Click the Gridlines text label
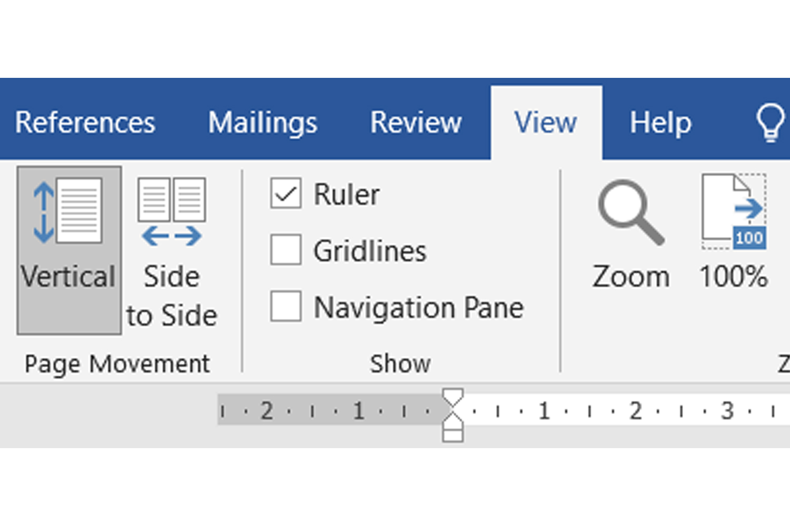This screenshot has width=790, height=526. pos(370,251)
